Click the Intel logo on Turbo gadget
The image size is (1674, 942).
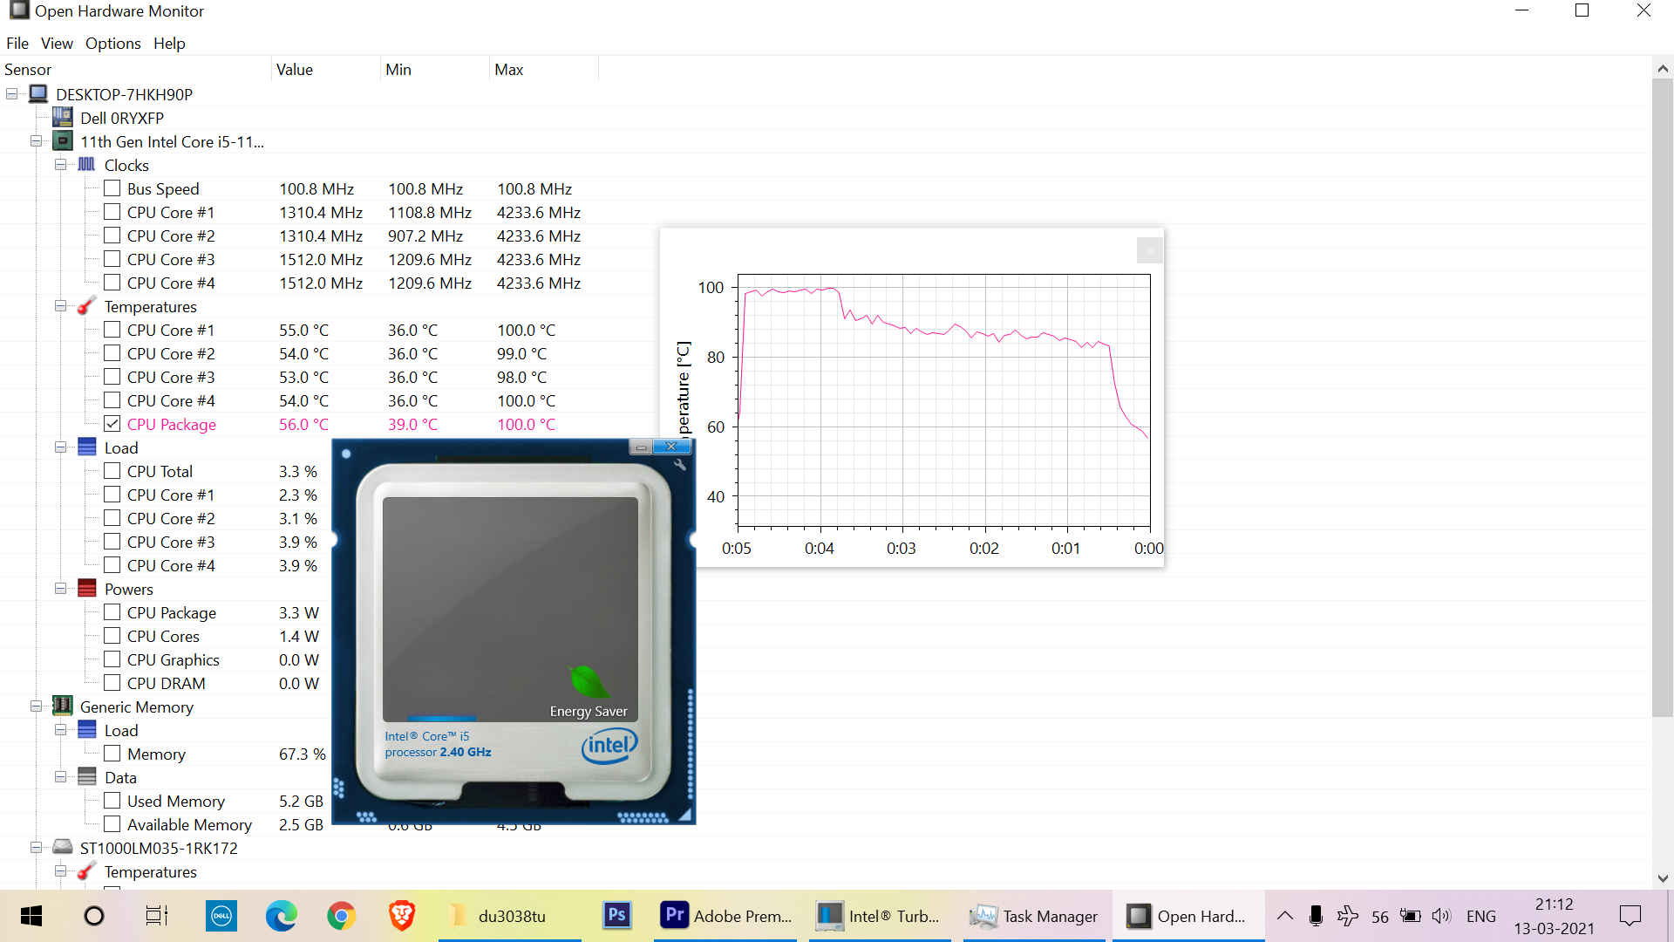point(609,746)
